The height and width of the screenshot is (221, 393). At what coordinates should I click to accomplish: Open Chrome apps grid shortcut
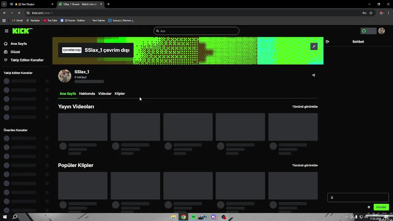[4, 21]
